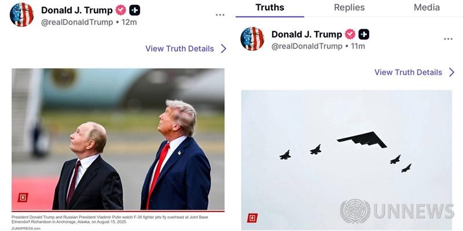Click the left post's flag-face profile avatar
Image resolution: width=463 pixels, height=231 pixels.
click(x=21, y=15)
